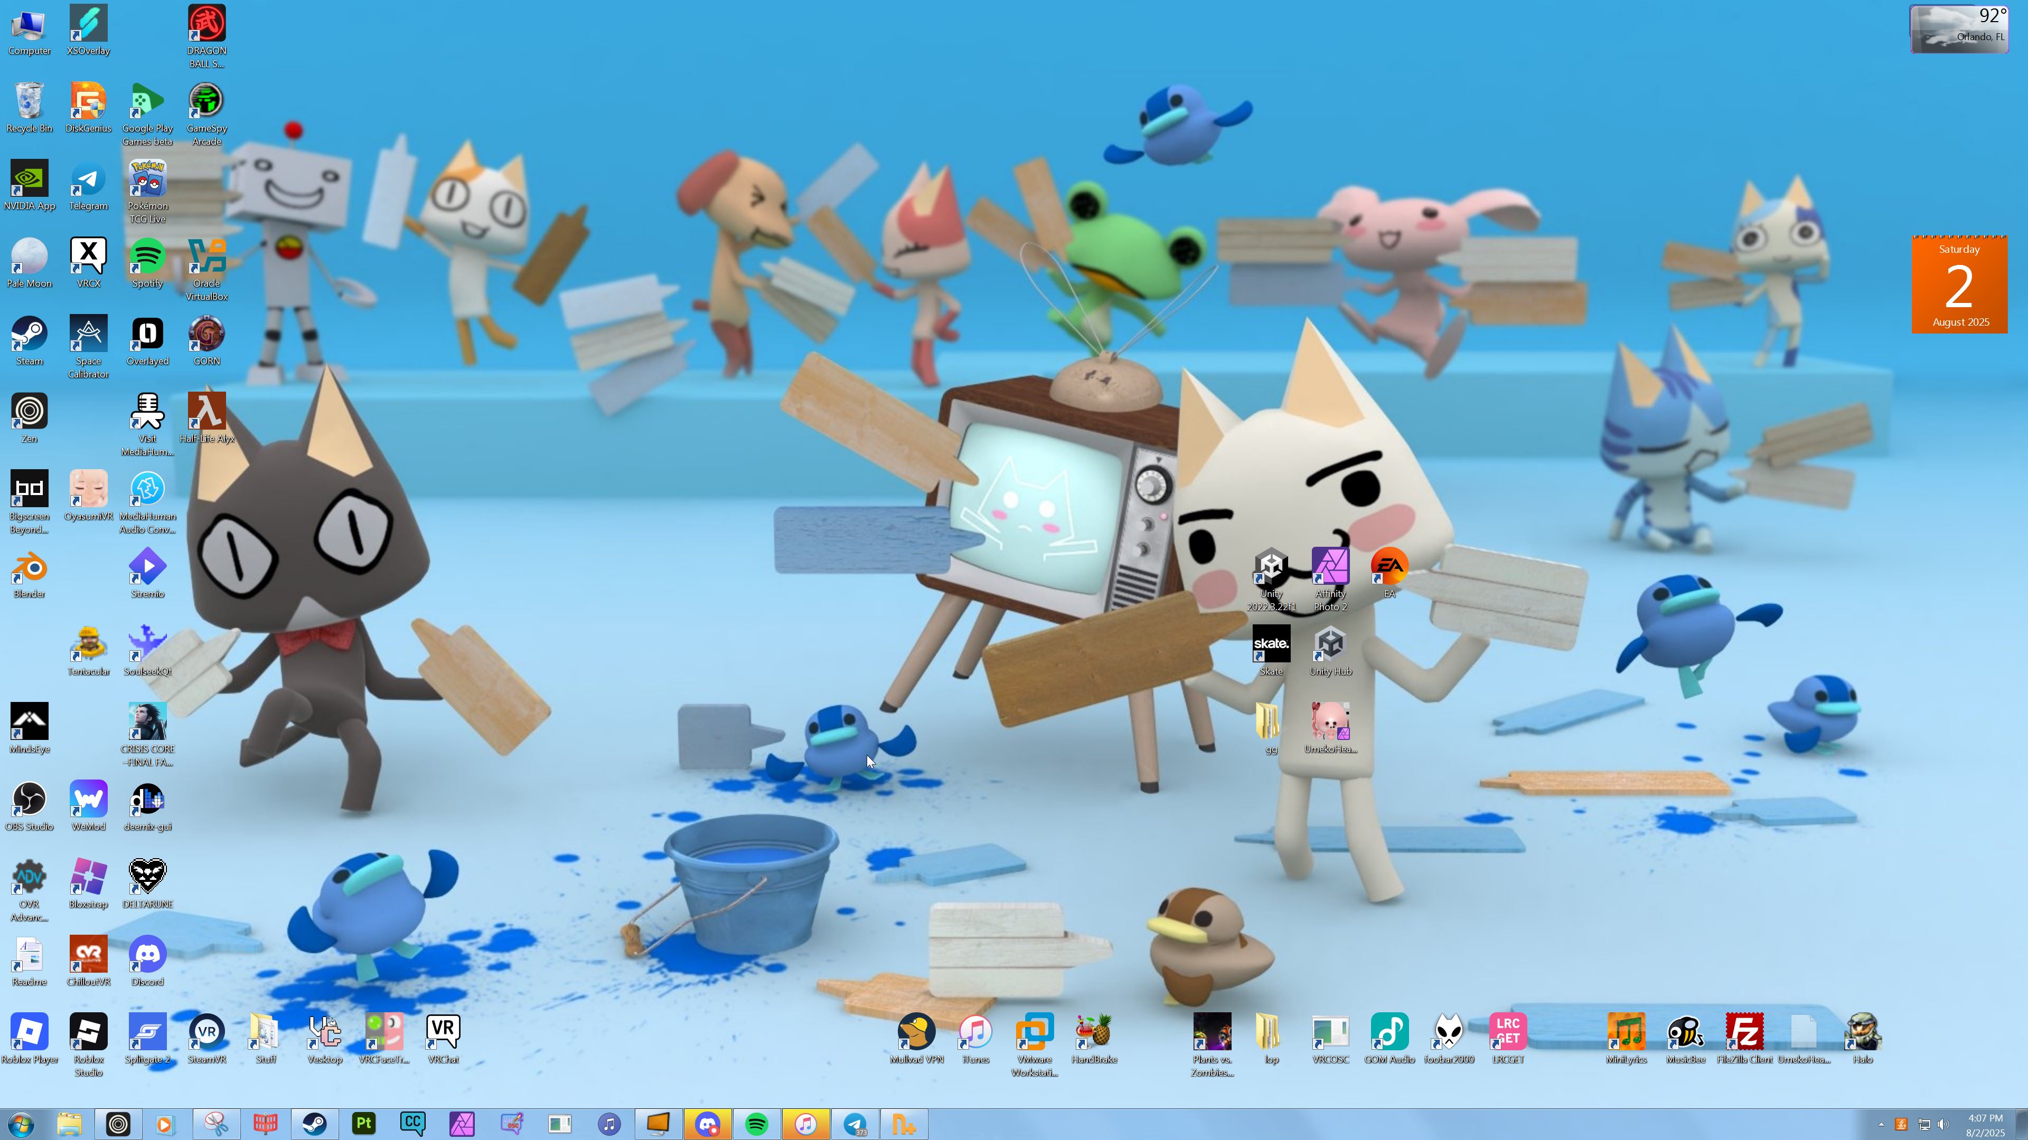Viewport: 2028px width, 1140px height.
Task: Open the Snipping Tool taskbar icon
Action: (215, 1124)
